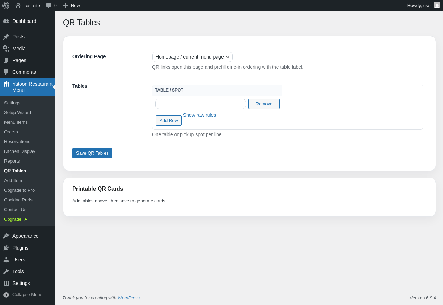The height and width of the screenshot is (305, 443).
Task: Open the Tools wrench icon
Action: (x=6, y=271)
